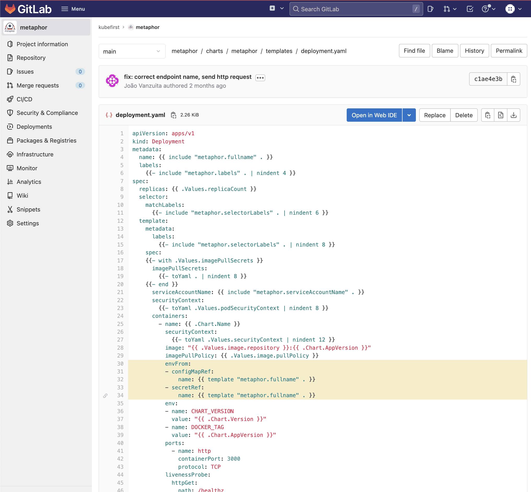Click the create new plus icon
Viewport: 531px width, 492px height.
coord(272,8)
